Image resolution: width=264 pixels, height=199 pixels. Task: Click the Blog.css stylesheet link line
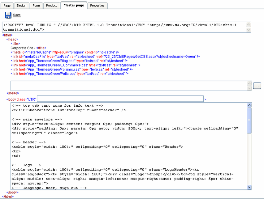point(69,61)
